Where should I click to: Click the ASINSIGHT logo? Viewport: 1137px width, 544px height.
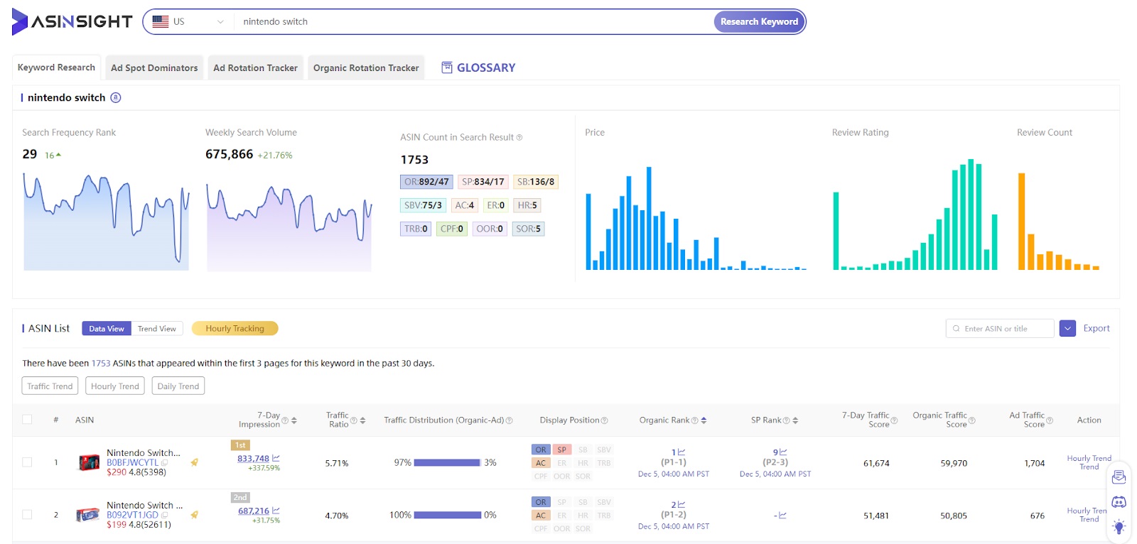click(x=72, y=22)
